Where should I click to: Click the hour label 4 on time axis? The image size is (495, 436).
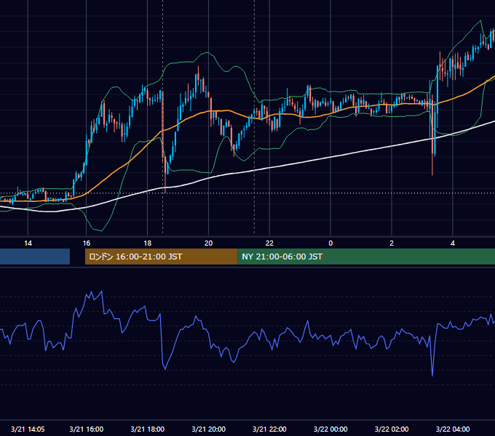453,243
